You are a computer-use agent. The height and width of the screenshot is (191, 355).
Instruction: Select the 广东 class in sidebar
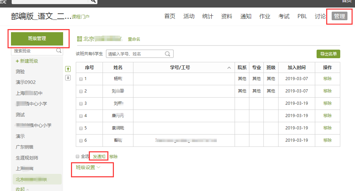[x=24, y=147]
